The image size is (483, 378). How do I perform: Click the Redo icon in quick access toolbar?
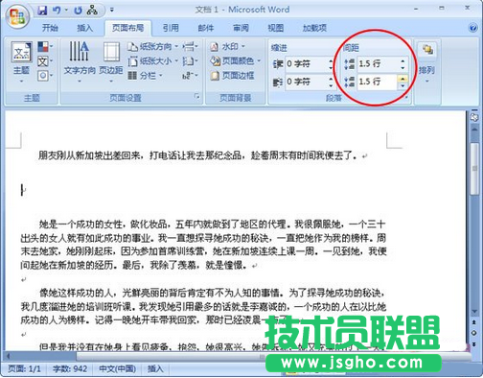pyautogui.click(x=78, y=11)
